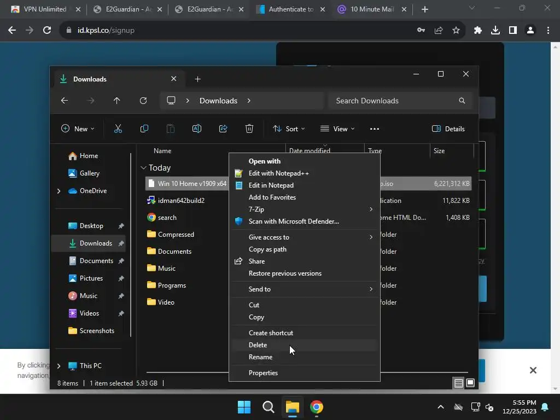Refresh the Downloads folder view
The image size is (560, 420).
[143, 101]
